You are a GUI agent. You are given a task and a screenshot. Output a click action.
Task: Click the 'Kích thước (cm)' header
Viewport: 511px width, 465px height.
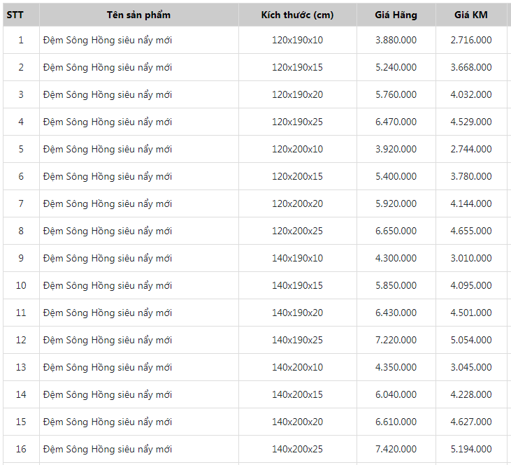297,15
